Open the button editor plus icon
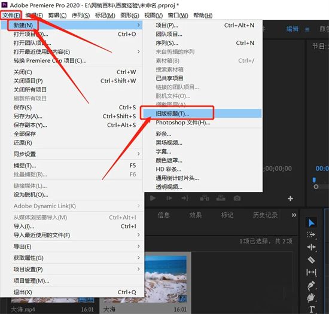329x314 pixels. click(290, 199)
